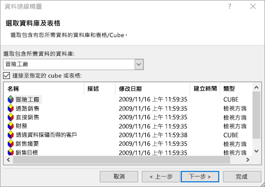
Task: Click the 完成 button
Action: 242,177
